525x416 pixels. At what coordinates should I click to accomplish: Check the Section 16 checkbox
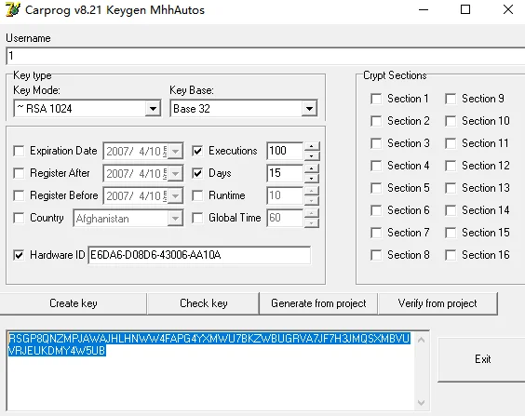[x=451, y=255]
